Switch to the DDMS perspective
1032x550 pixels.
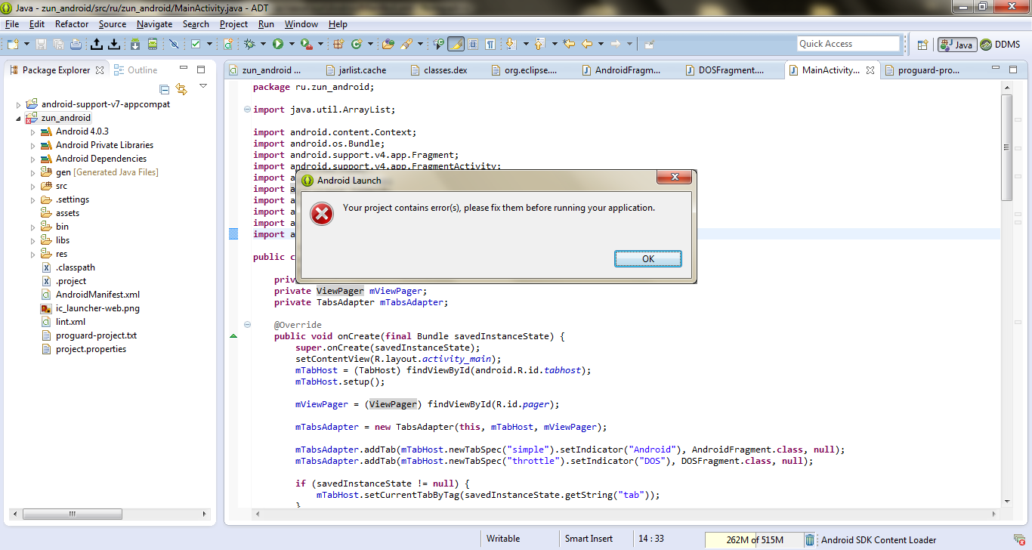pyautogui.click(x=1000, y=45)
